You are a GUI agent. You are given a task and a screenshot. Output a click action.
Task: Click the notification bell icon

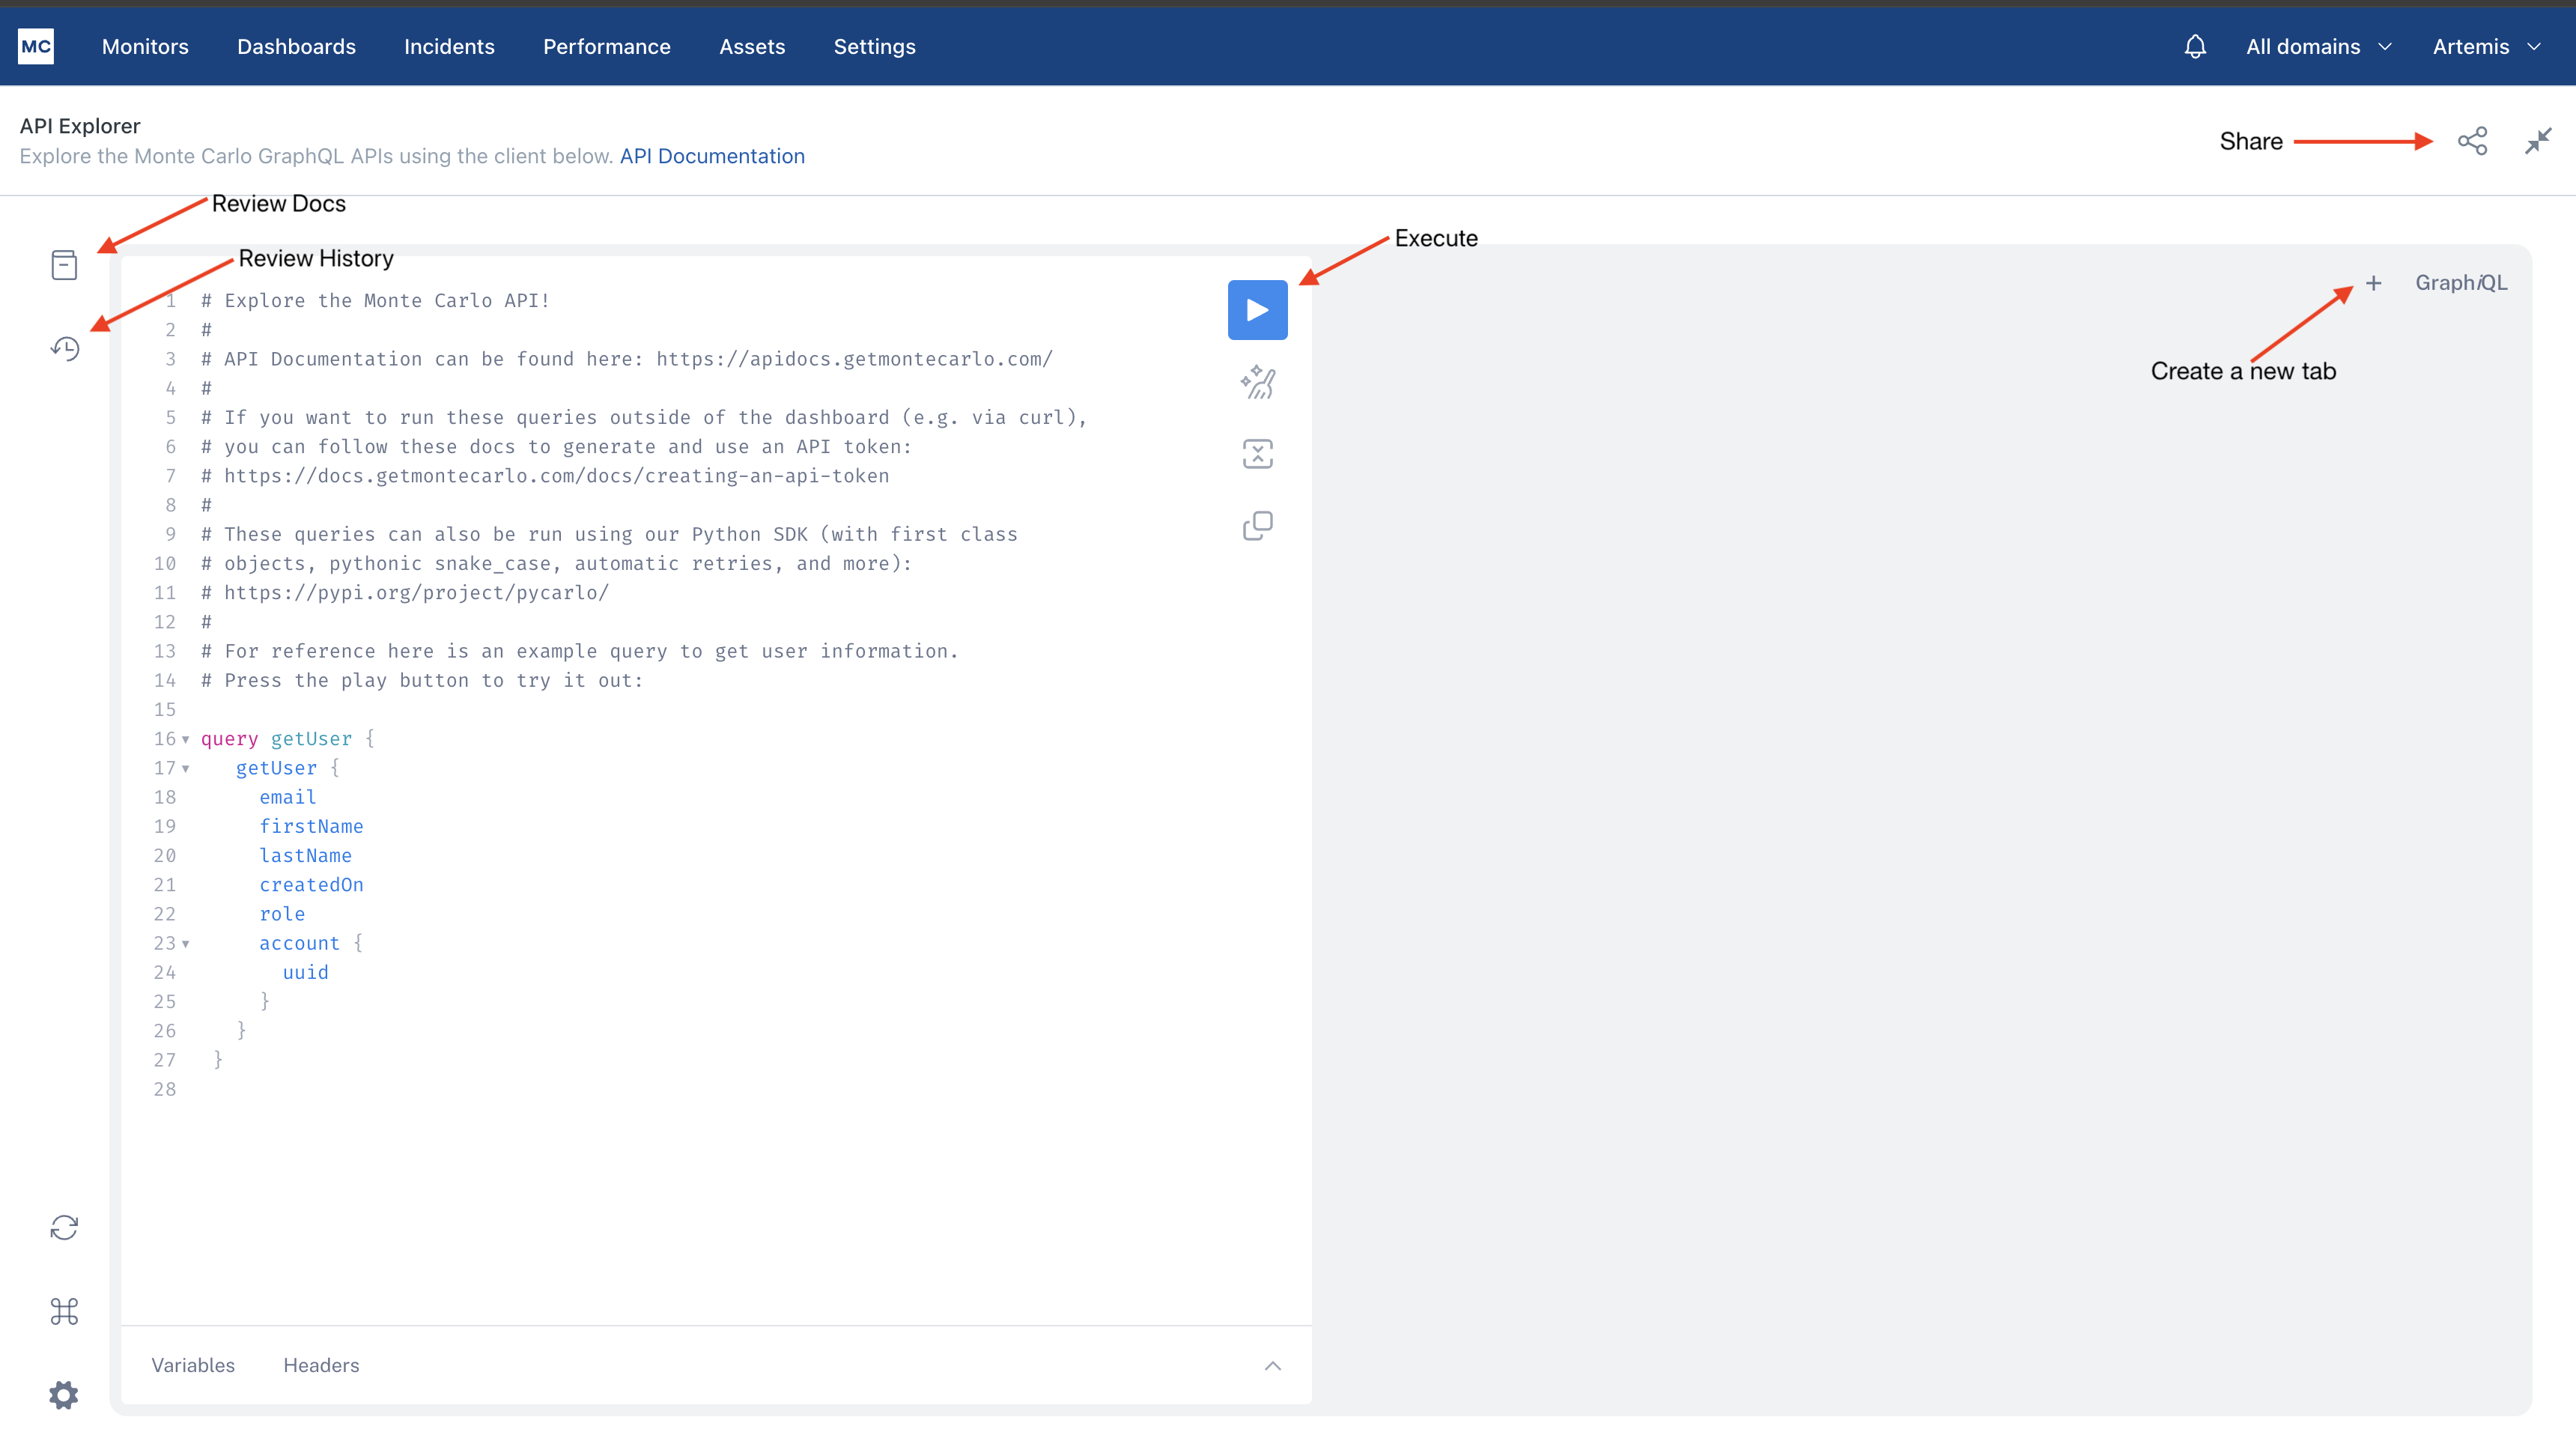tap(2194, 46)
